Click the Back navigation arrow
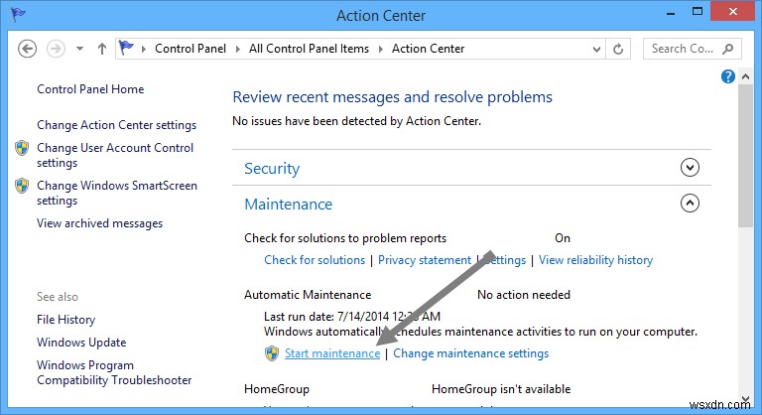Viewport: 762px width, 415px height. (x=27, y=49)
